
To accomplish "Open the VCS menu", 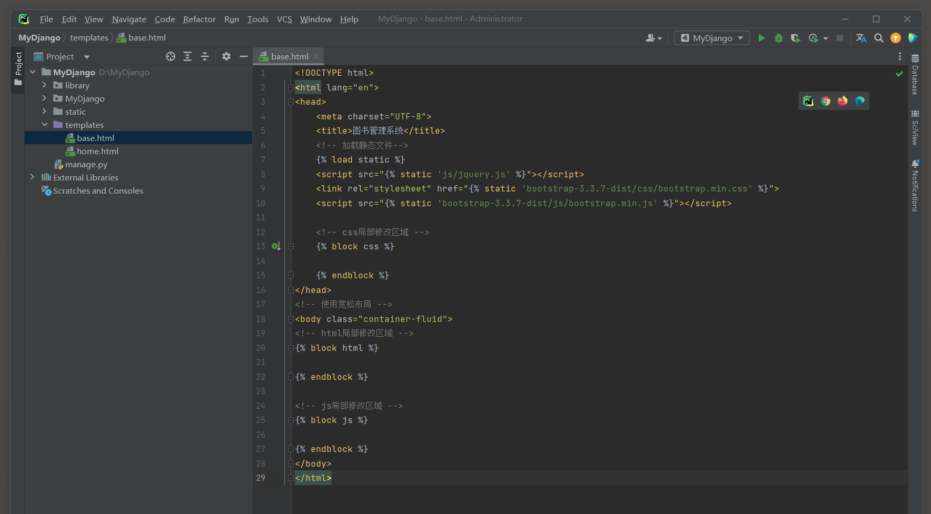I will (284, 19).
